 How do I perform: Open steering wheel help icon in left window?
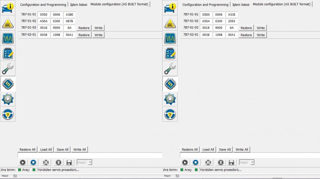coord(8,114)
